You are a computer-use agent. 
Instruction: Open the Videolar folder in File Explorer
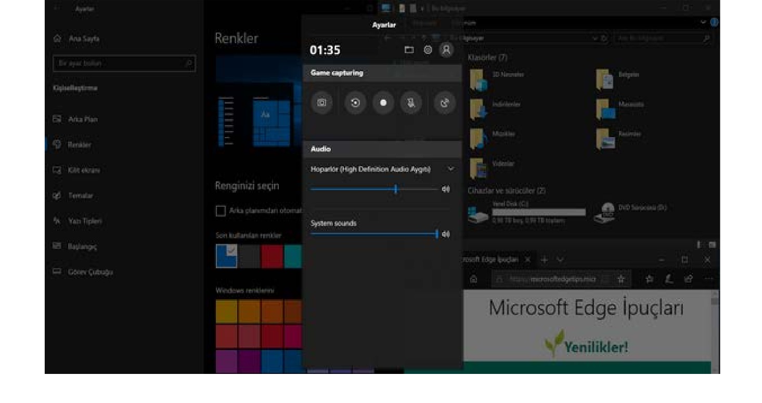pos(492,168)
